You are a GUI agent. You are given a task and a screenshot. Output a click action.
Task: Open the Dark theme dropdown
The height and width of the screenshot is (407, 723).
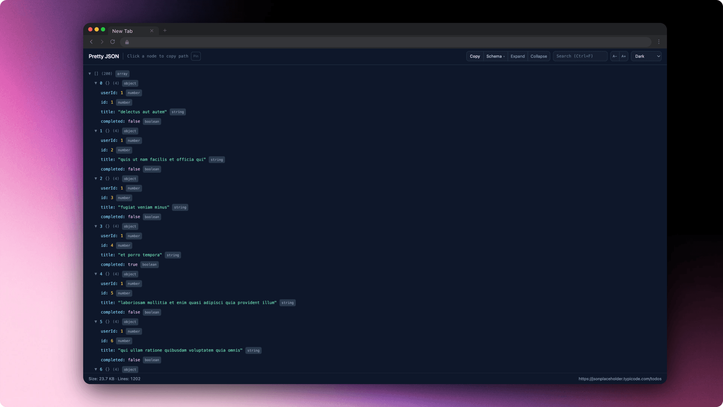pyautogui.click(x=646, y=56)
